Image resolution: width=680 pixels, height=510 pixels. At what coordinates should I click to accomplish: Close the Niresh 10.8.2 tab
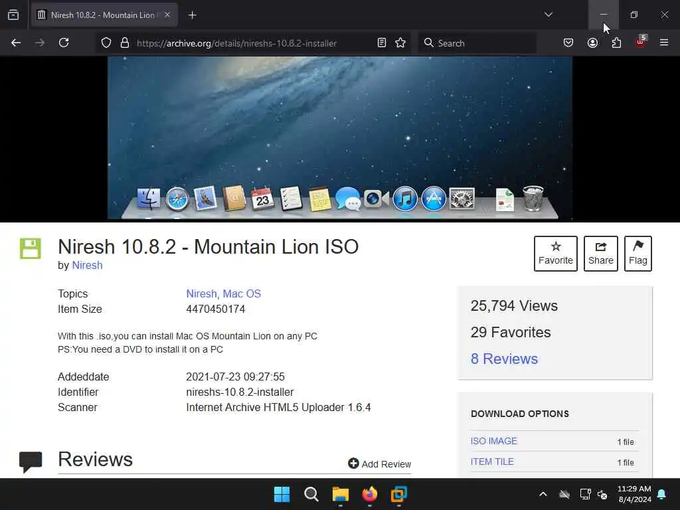point(167,15)
